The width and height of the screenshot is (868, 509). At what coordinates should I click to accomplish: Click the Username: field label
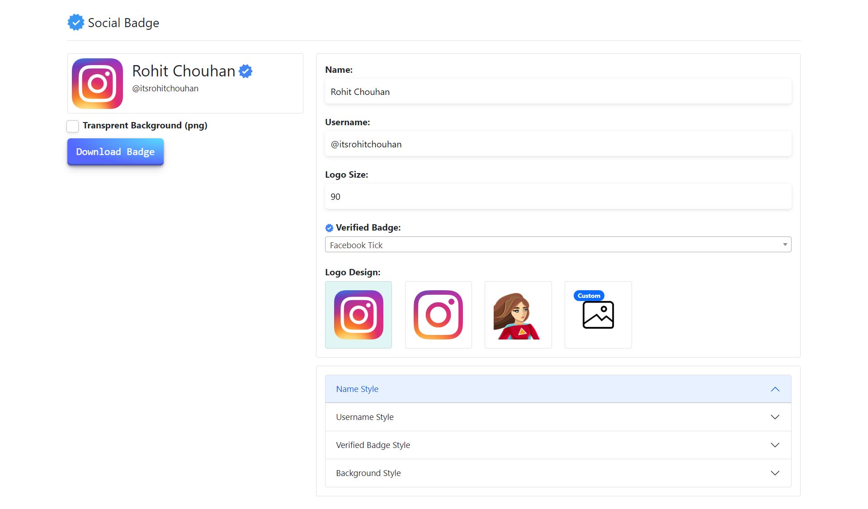[347, 122]
